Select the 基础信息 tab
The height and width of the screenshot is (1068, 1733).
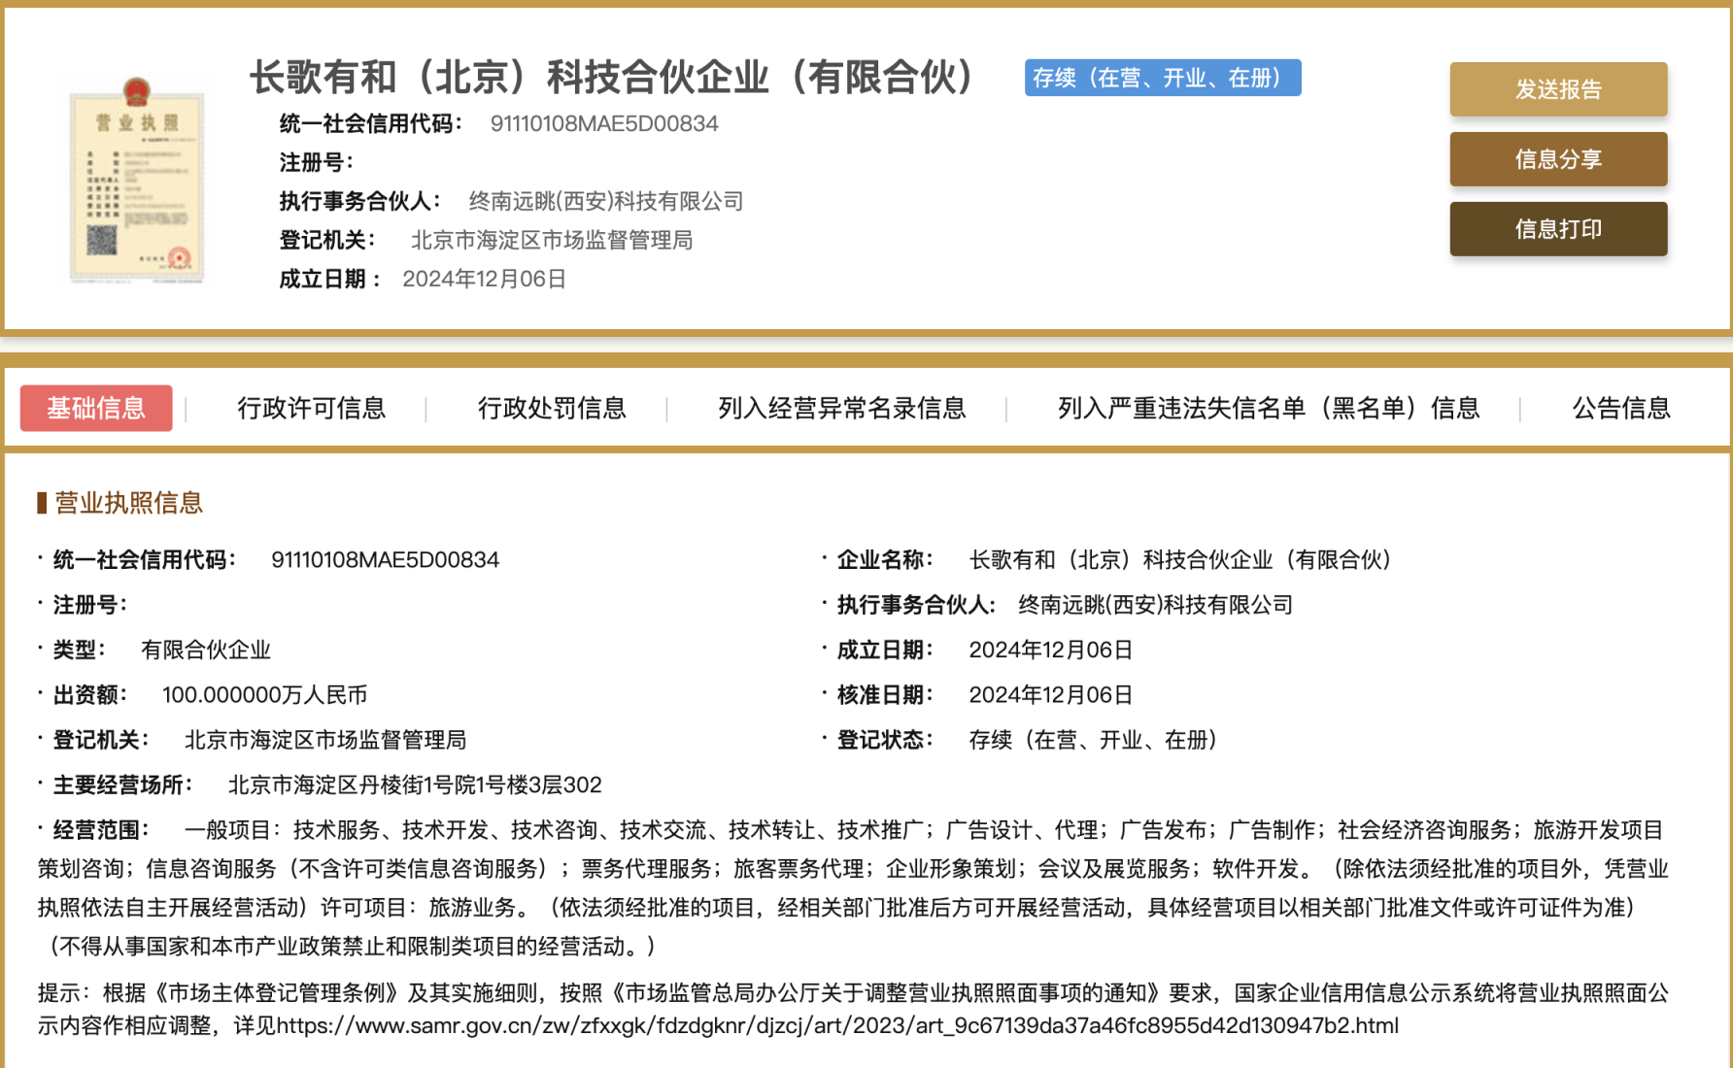point(96,408)
